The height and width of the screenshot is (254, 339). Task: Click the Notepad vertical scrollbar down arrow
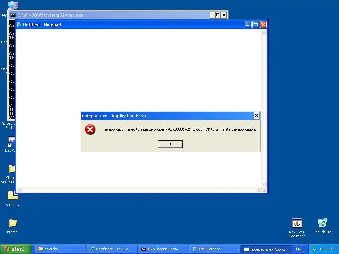coord(264,184)
